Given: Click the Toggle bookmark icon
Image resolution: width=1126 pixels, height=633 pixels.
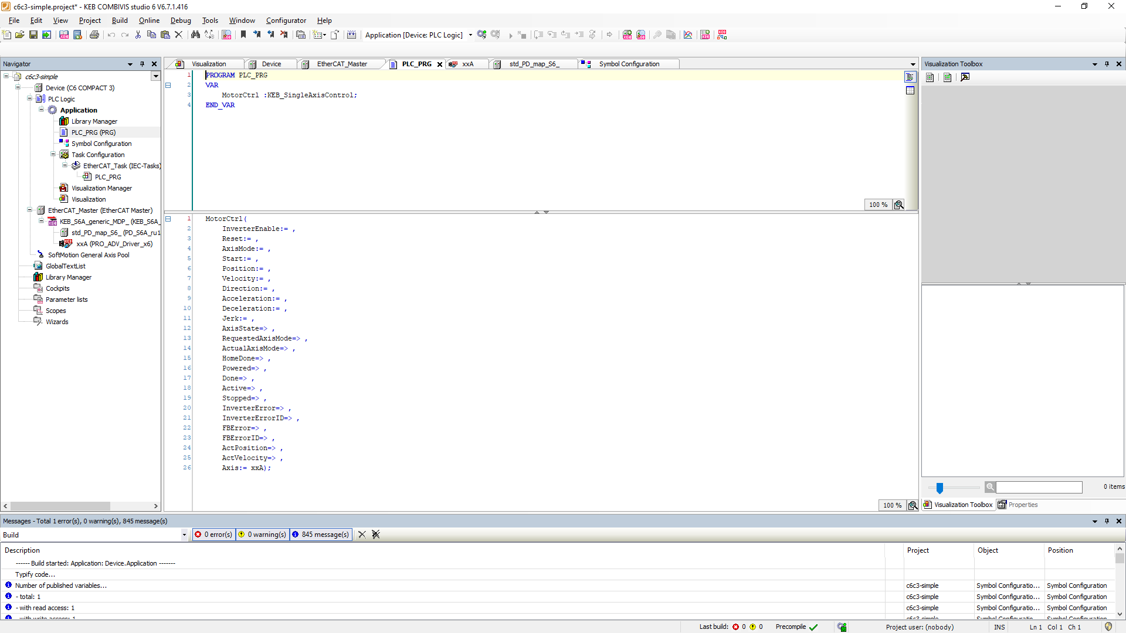Looking at the screenshot, I should coord(243,35).
